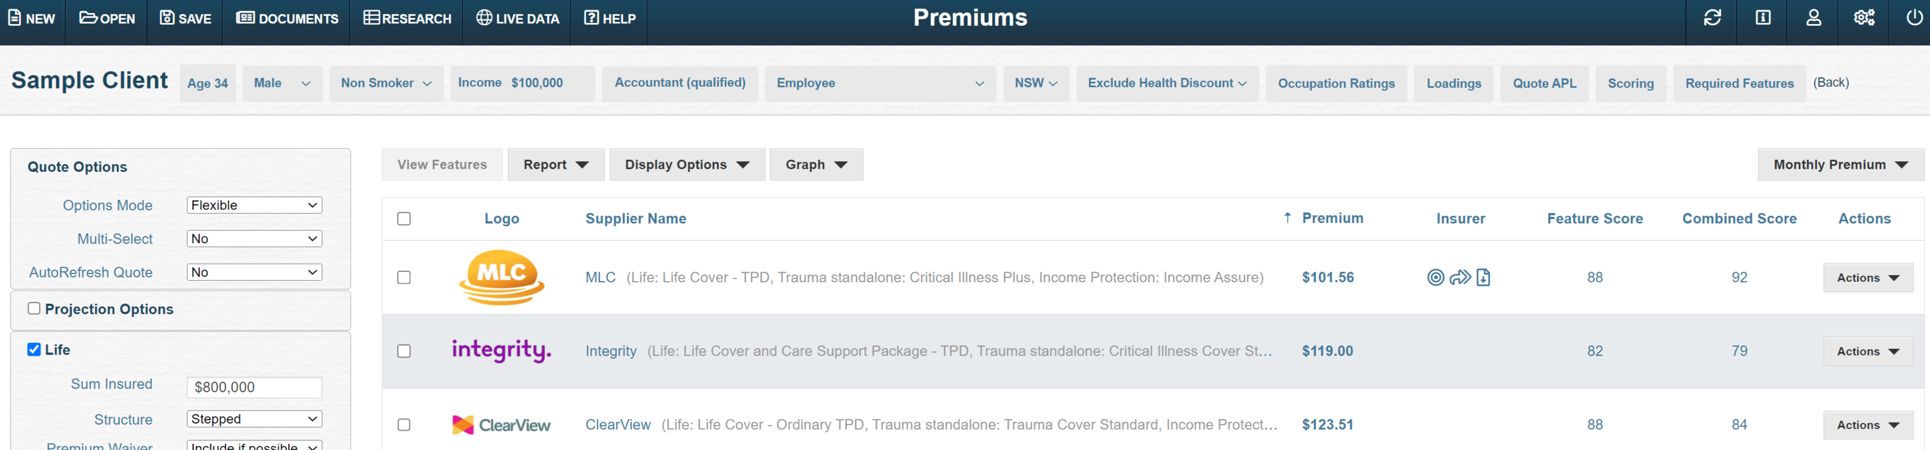
Task: Click the Premium column sort arrow
Action: (1287, 218)
